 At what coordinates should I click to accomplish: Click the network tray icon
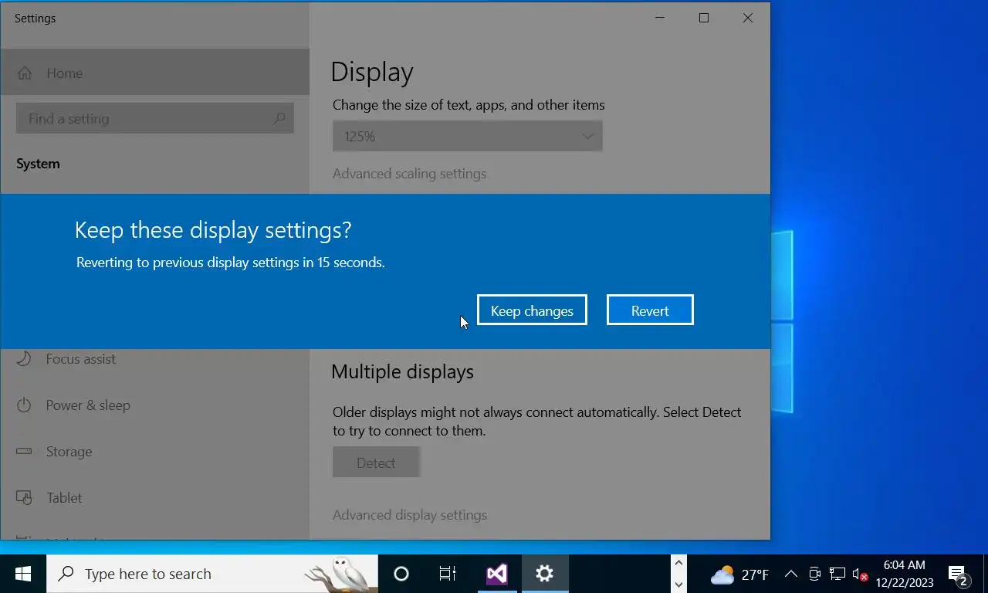[837, 574]
